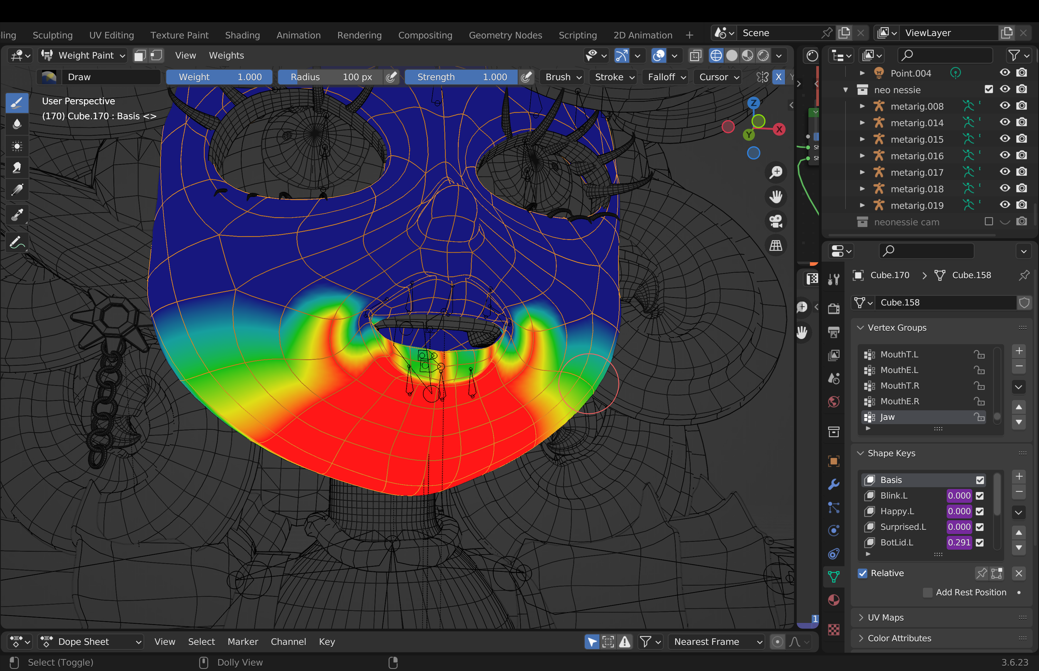The image size is (1039, 671).
Task: Open the Brush settings dropdown
Action: pyautogui.click(x=562, y=77)
